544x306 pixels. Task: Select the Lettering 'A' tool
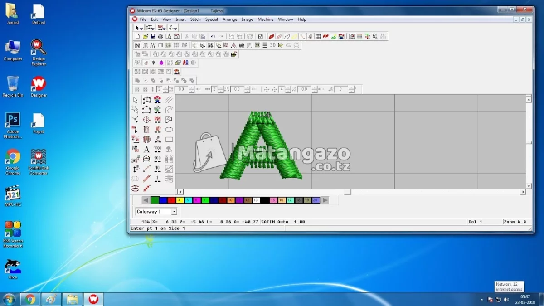(x=146, y=149)
